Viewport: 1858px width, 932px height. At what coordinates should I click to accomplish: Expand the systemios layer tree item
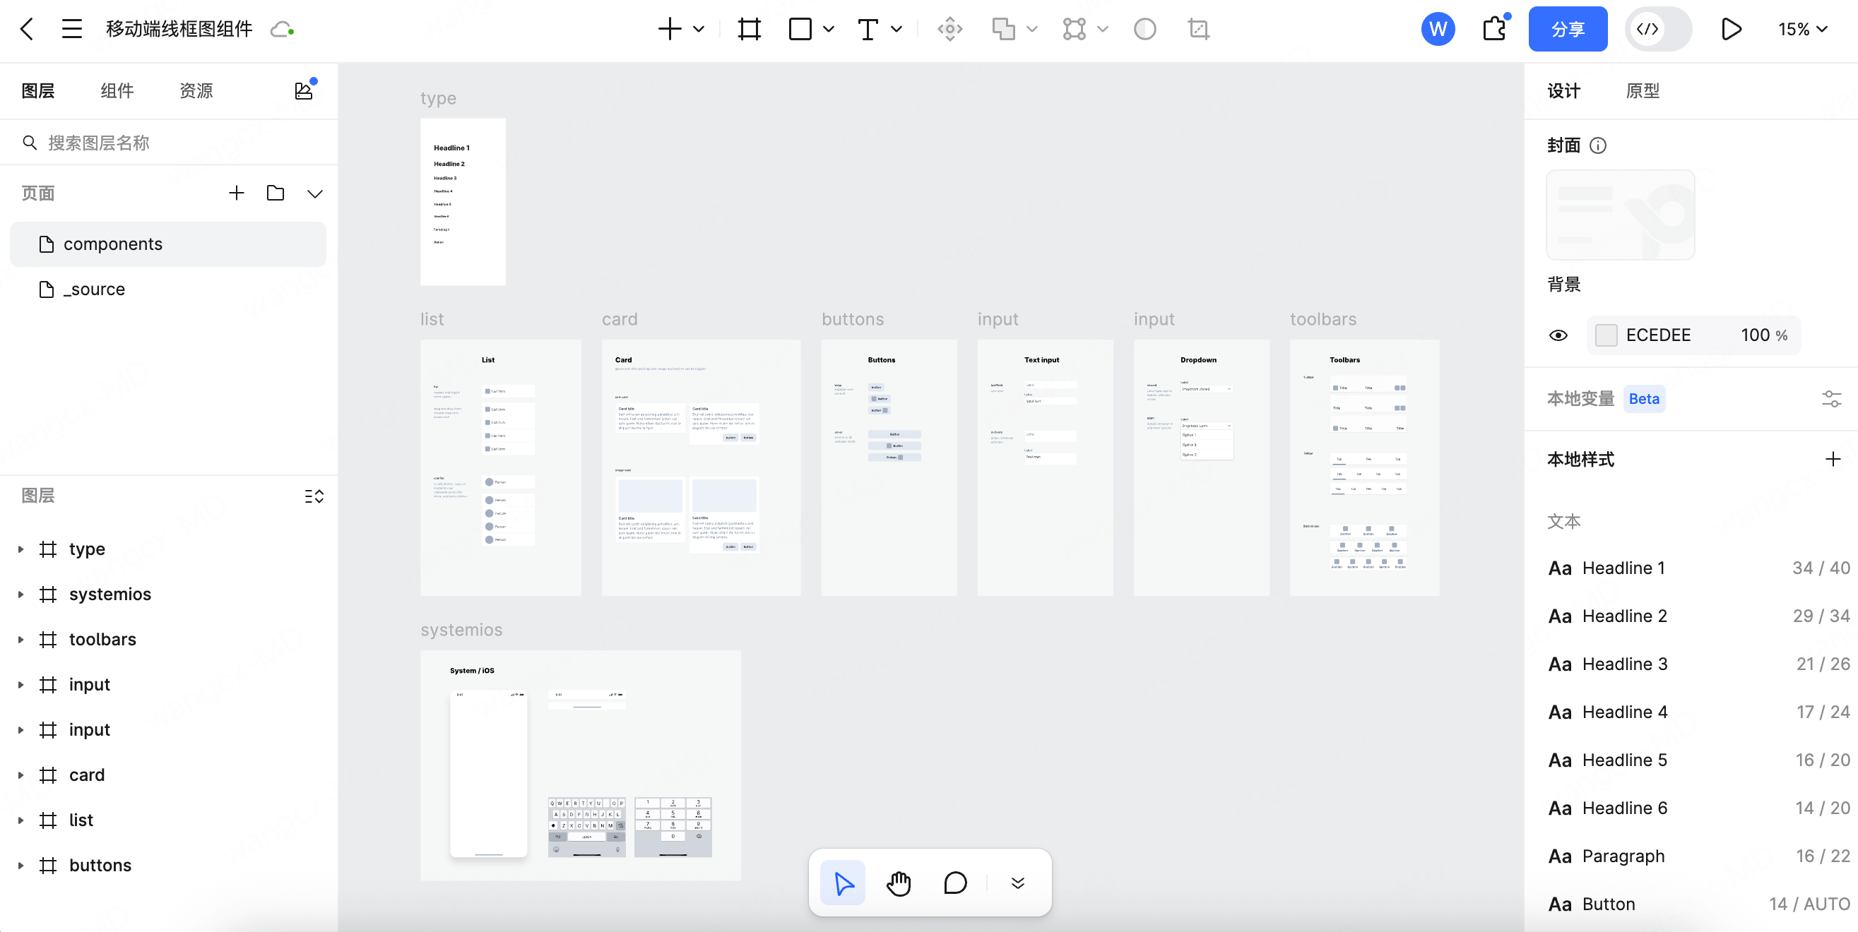[21, 595]
